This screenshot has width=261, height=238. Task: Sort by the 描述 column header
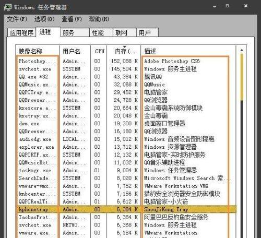pos(188,51)
